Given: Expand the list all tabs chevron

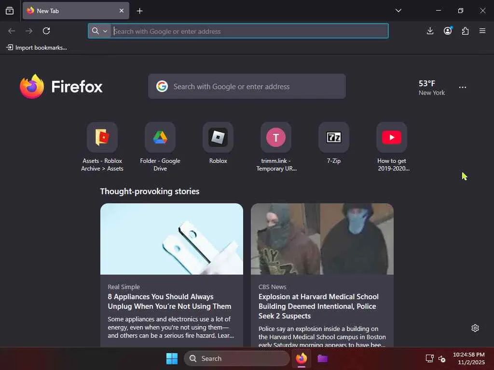Looking at the screenshot, I should pos(398,11).
